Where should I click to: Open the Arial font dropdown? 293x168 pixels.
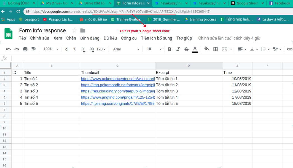126,49
